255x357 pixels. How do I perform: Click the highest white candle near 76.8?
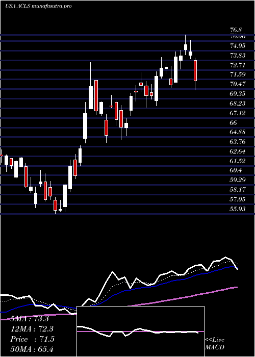(186, 47)
